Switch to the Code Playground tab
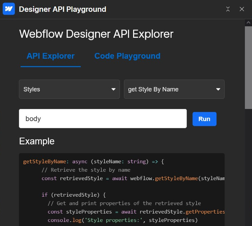This screenshot has width=252, height=226. click(127, 56)
